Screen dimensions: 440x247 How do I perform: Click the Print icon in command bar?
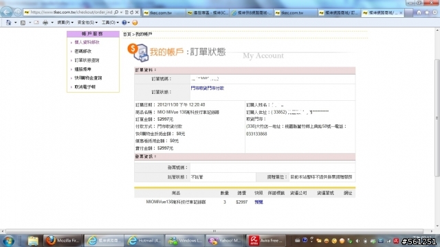[x=45, y=23]
